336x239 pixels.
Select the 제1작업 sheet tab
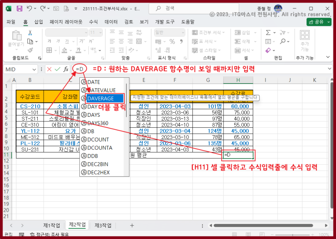pyautogui.click(x=52, y=225)
